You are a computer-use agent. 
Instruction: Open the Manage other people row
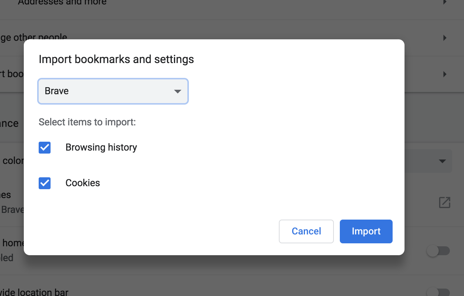click(33, 38)
